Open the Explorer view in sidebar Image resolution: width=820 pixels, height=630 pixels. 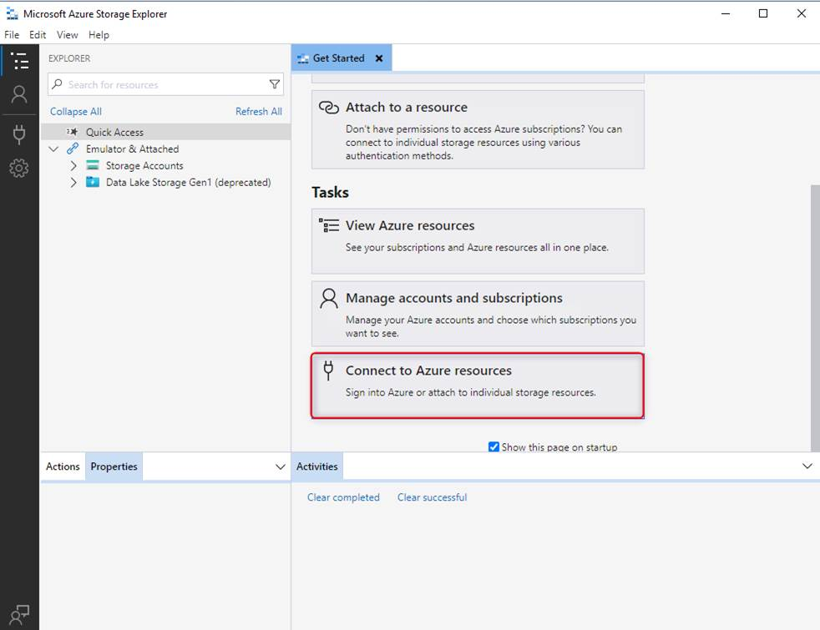click(19, 61)
